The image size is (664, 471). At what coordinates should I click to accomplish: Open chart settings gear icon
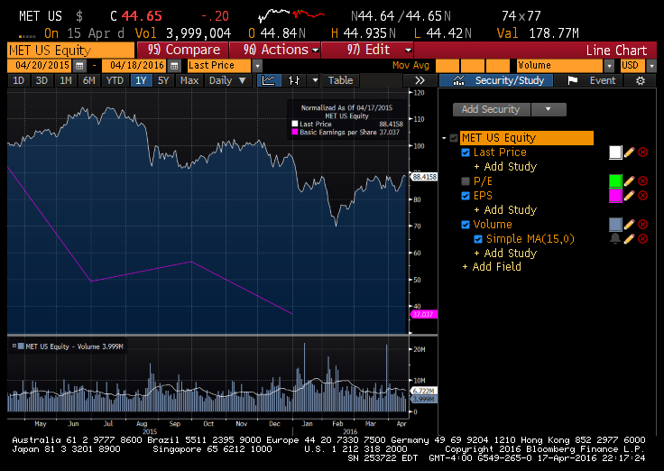tap(641, 80)
